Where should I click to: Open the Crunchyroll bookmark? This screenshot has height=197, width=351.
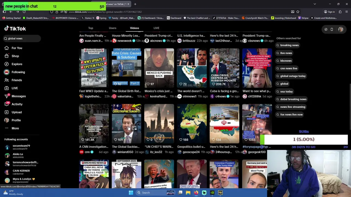tap(255, 18)
